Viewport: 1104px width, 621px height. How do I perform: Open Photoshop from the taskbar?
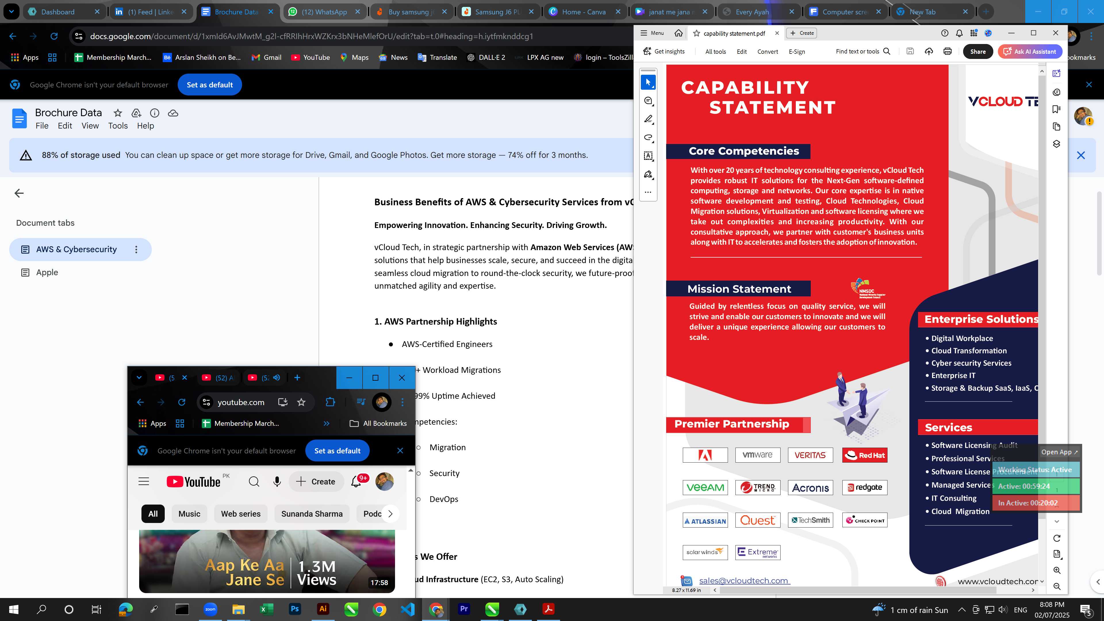(x=295, y=609)
